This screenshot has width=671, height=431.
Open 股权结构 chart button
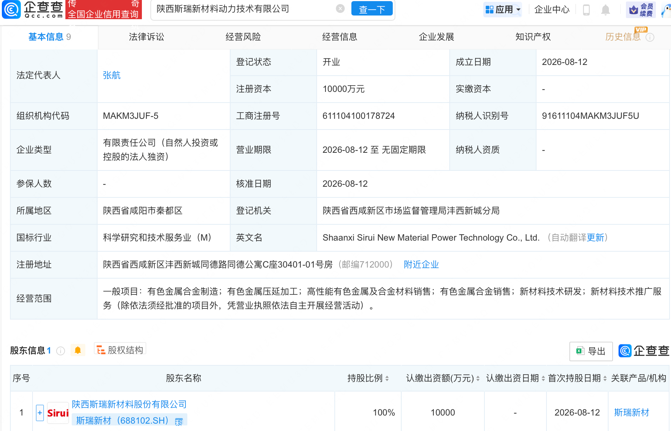point(120,350)
